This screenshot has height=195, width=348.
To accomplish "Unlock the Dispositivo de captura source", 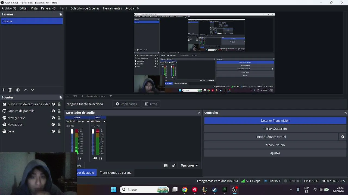I will pos(59,104).
